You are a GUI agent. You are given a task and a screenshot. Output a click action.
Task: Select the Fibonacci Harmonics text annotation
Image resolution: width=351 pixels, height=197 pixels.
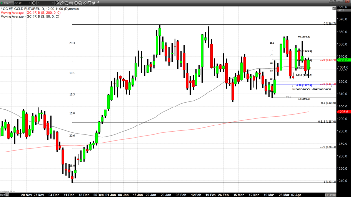point(312,90)
